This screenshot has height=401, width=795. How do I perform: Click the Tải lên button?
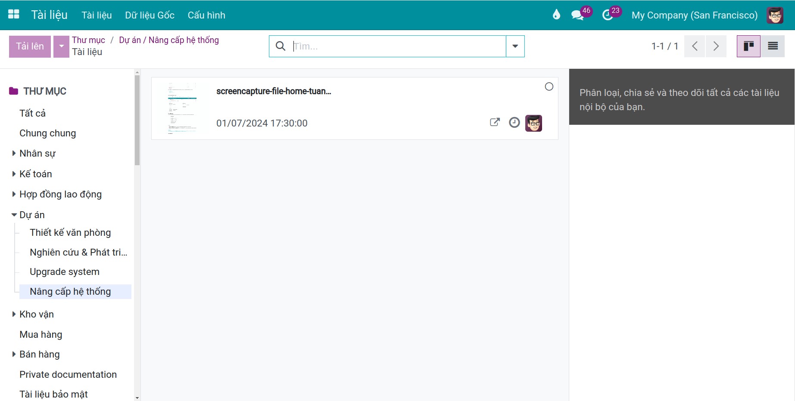coord(30,46)
